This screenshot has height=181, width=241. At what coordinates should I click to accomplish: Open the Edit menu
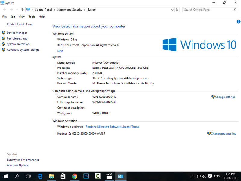(x=13, y=17)
